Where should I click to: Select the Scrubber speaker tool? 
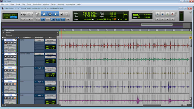[62, 14]
